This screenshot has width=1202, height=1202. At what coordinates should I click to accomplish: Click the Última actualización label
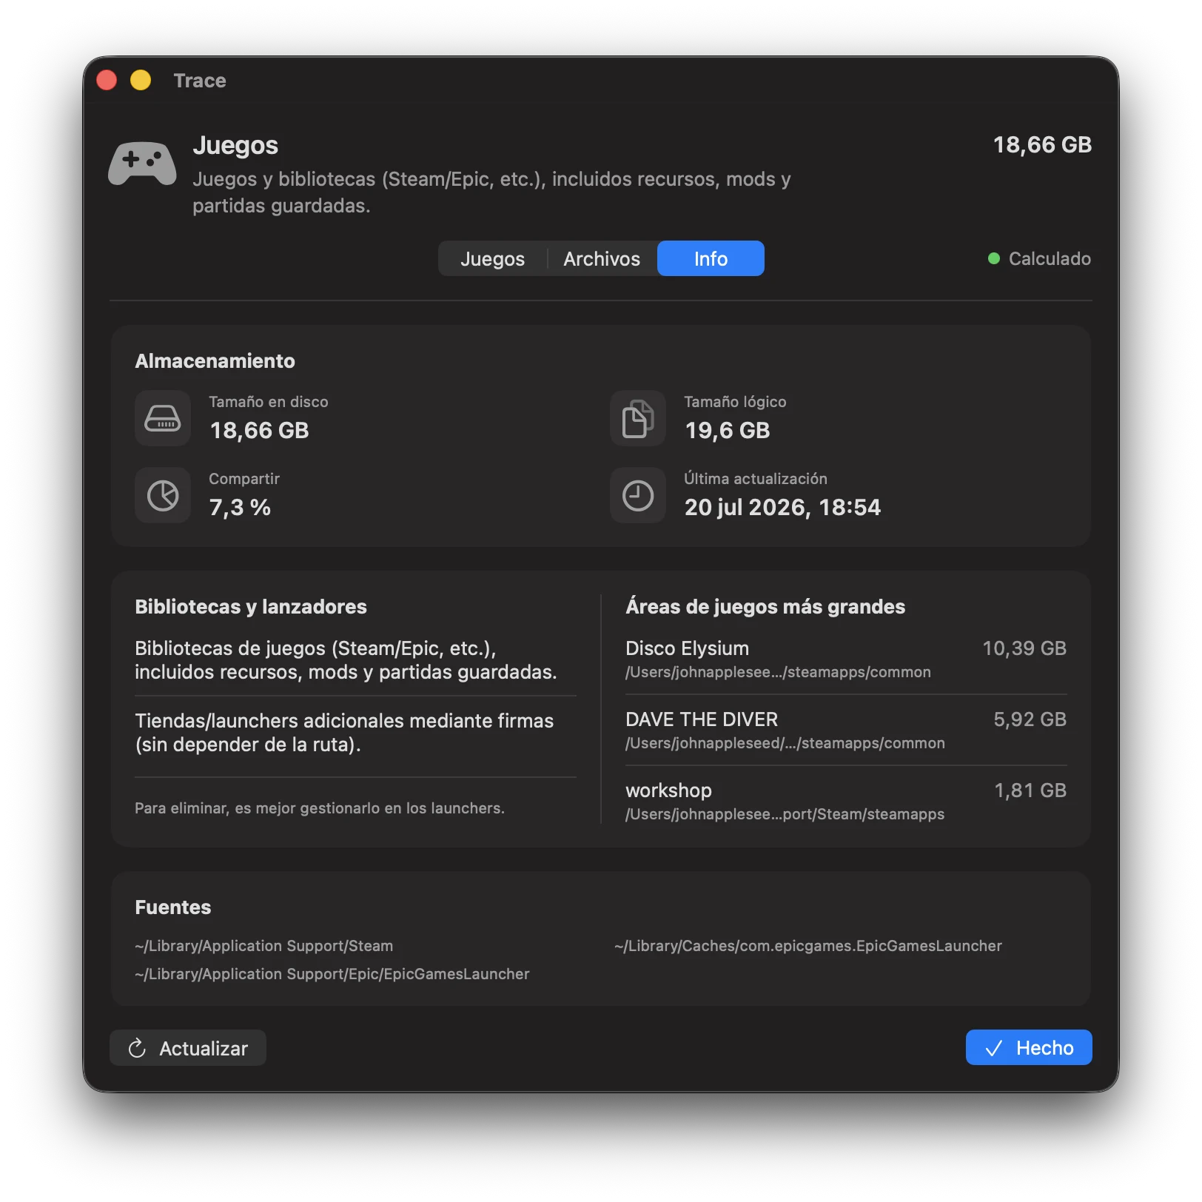(755, 478)
